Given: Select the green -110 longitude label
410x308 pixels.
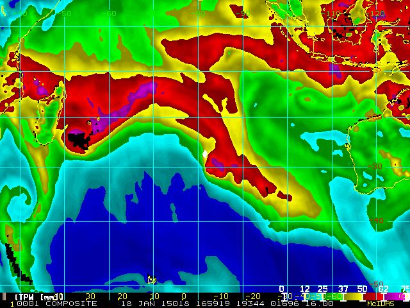Looking at the screenshot, I should click(331, 13).
